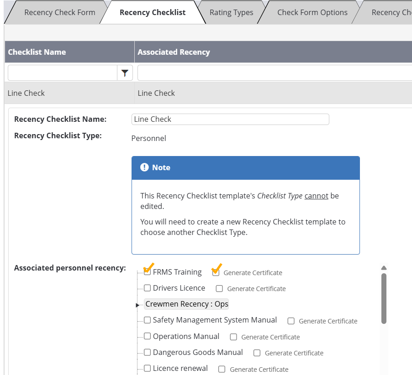Click the Checklist Name column header
This screenshot has width=412, height=375.
[x=37, y=52]
